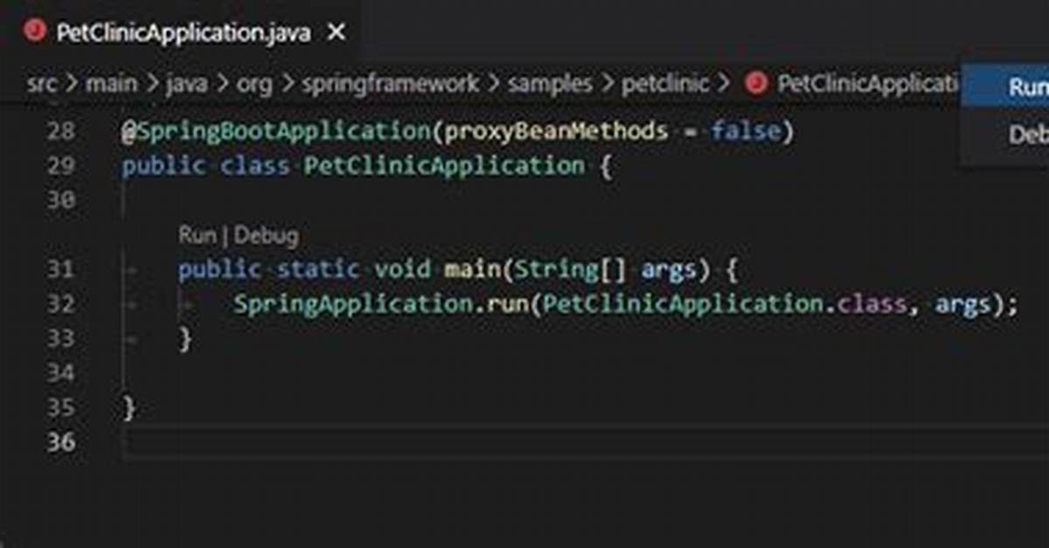This screenshot has height=548, width=1049.
Task: Click the main method name
Action: [x=472, y=269]
